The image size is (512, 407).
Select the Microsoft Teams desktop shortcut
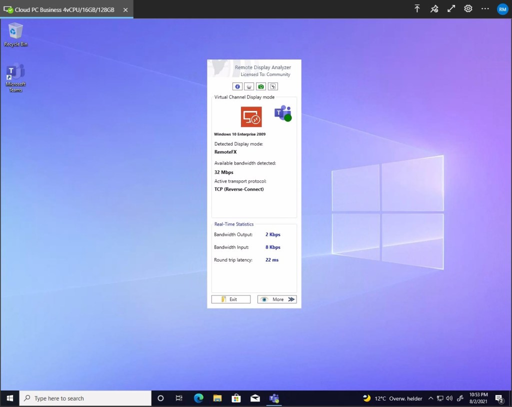[x=15, y=77]
